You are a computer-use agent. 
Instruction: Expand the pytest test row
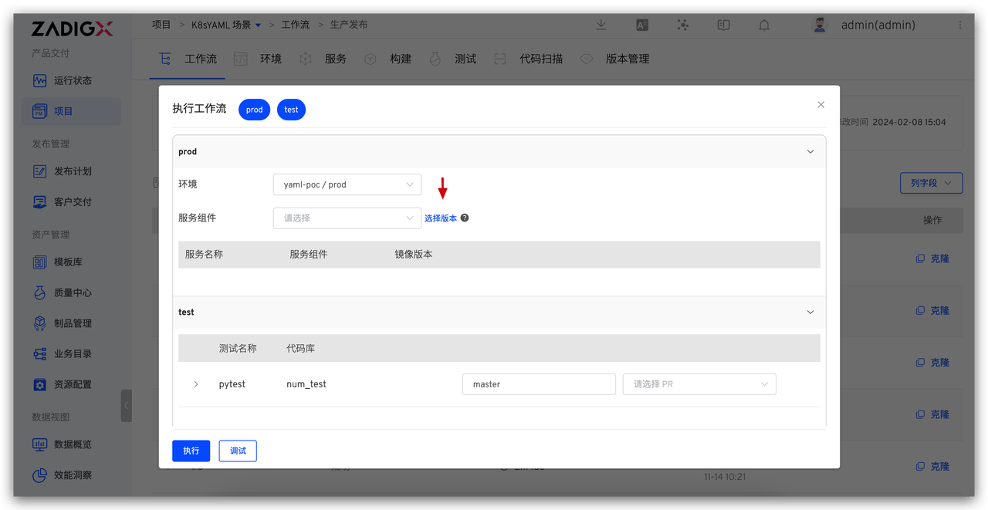point(195,383)
